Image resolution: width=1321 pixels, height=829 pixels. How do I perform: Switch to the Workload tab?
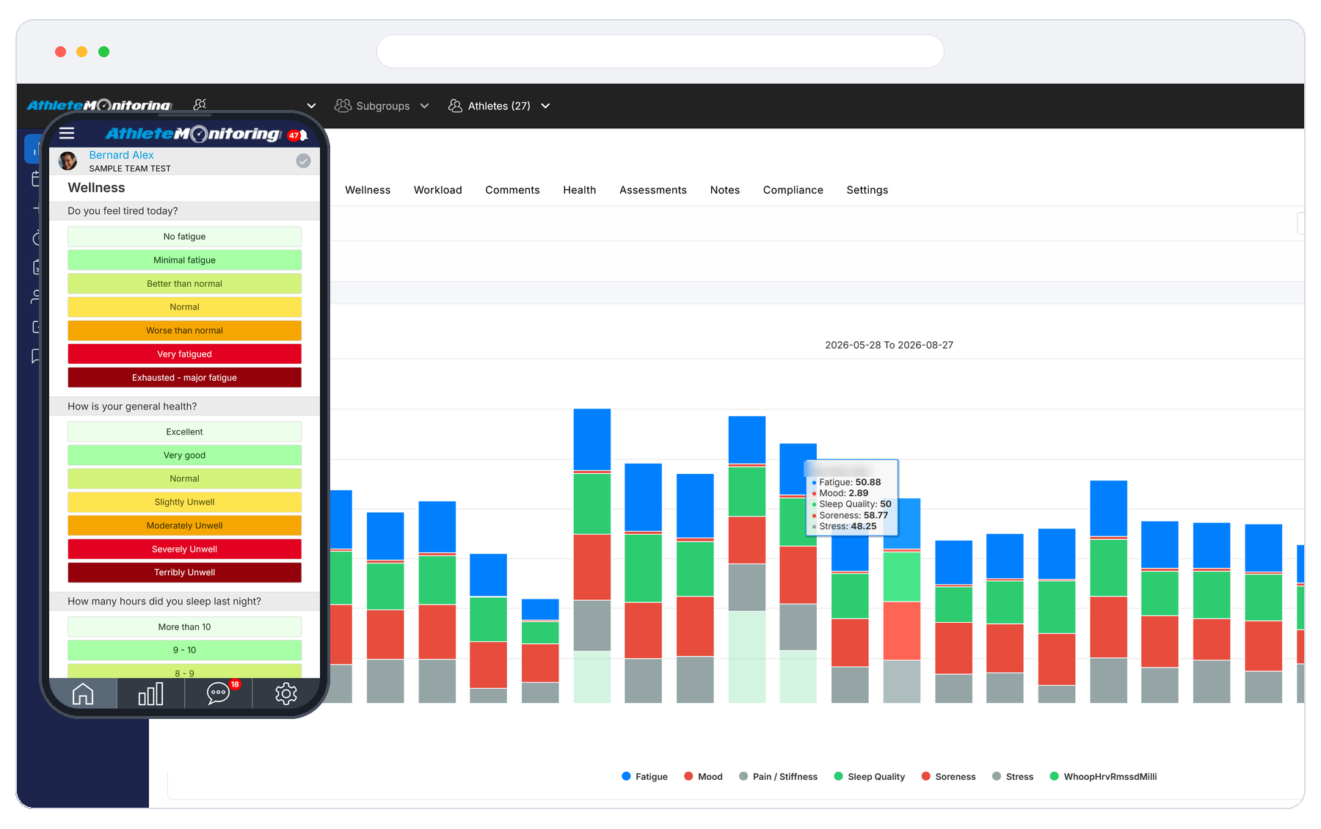click(438, 190)
